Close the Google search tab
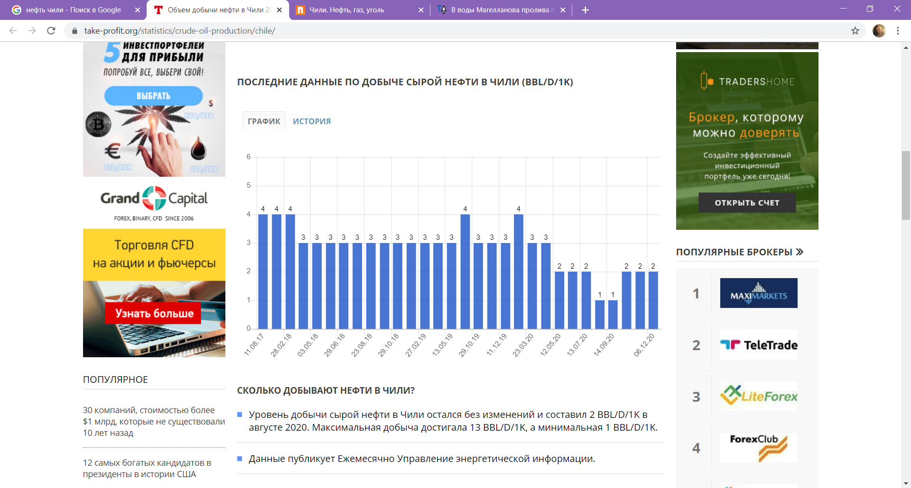911x488 pixels. (x=138, y=10)
